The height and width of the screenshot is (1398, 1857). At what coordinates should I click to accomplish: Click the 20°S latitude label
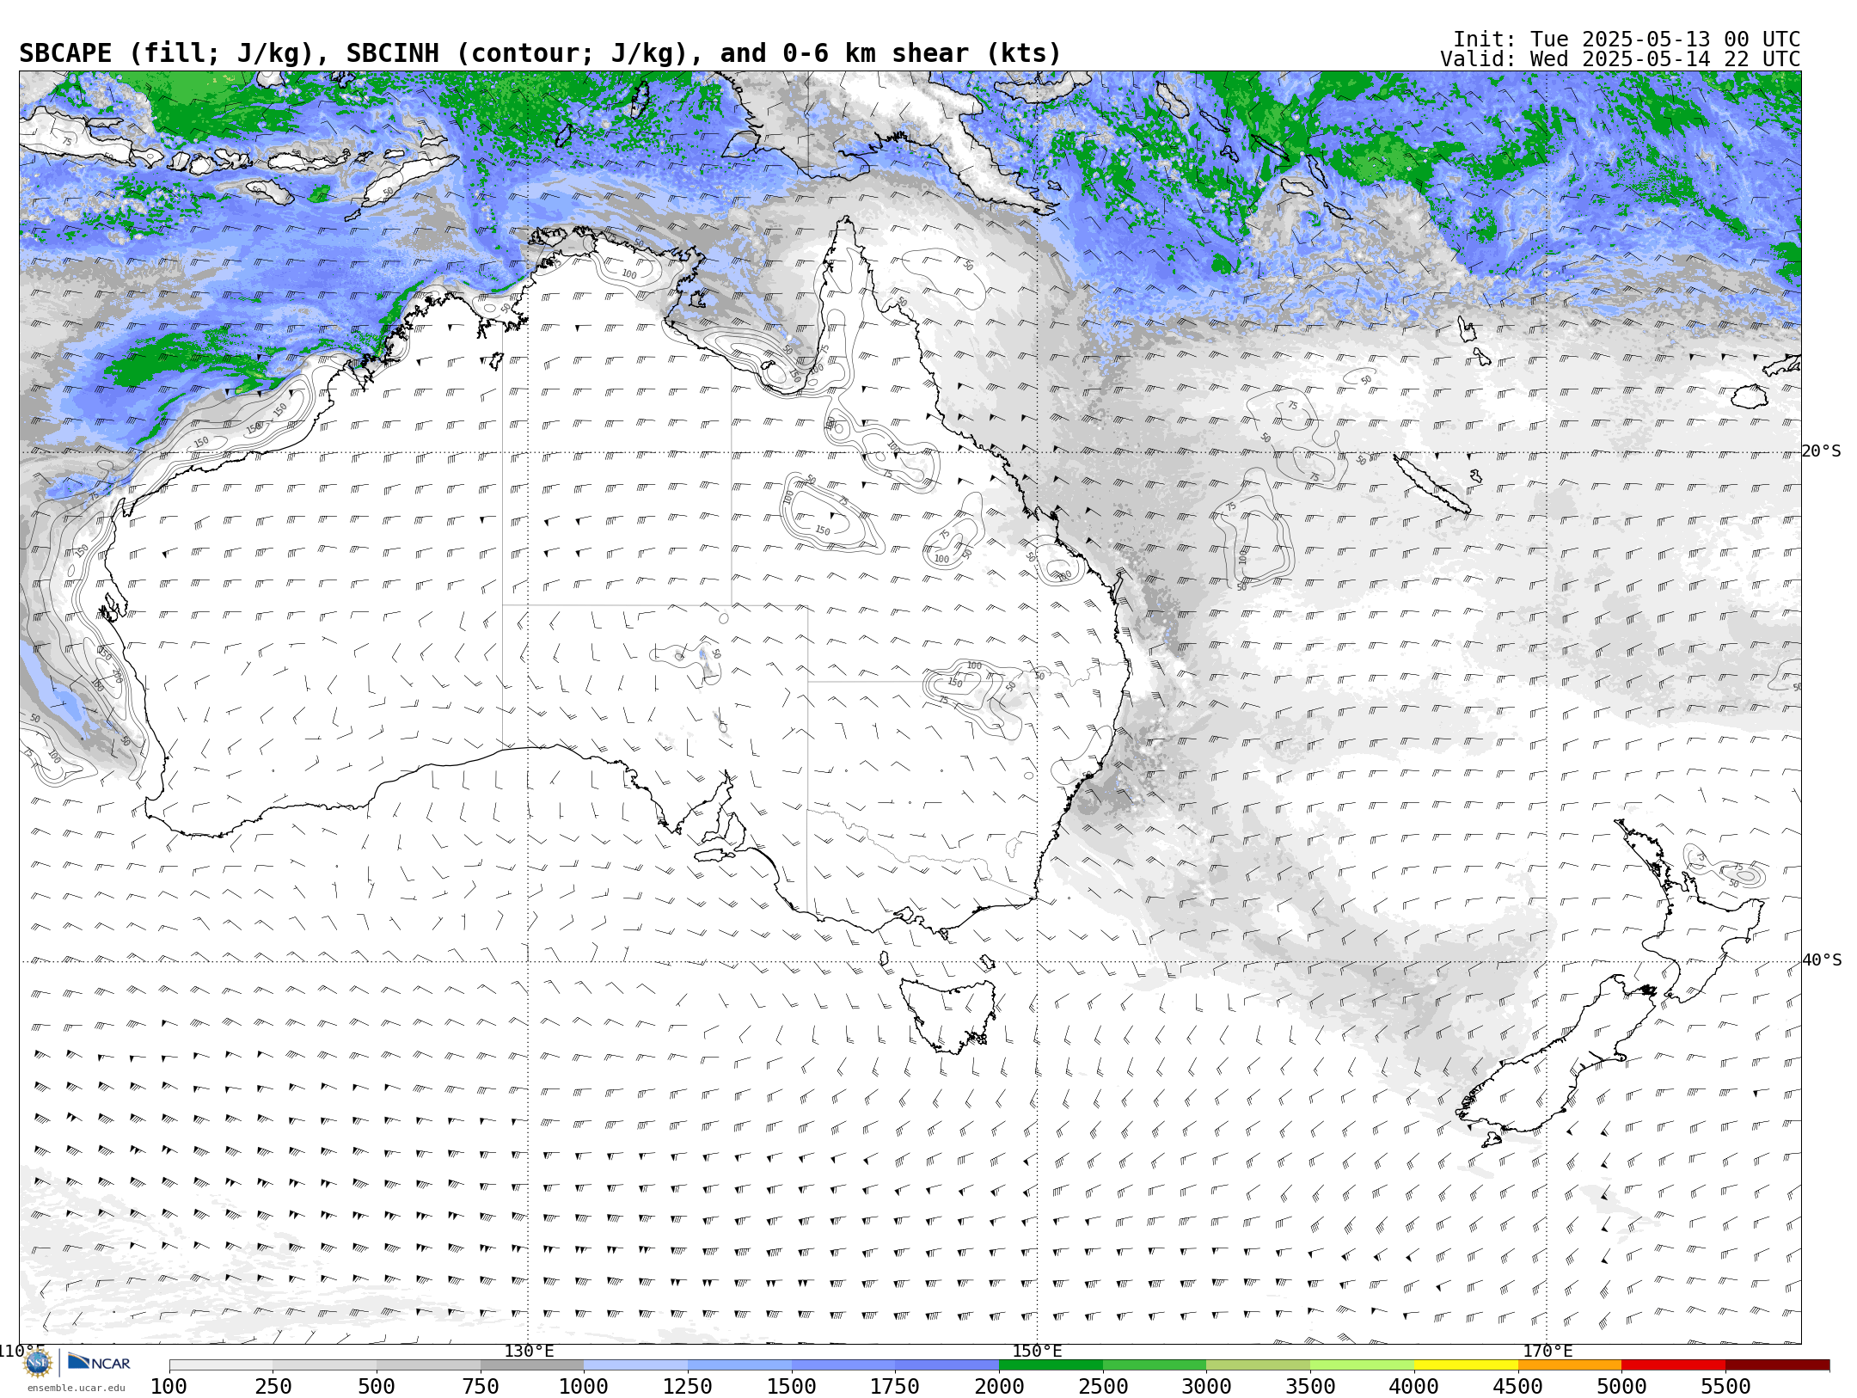click(1822, 451)
